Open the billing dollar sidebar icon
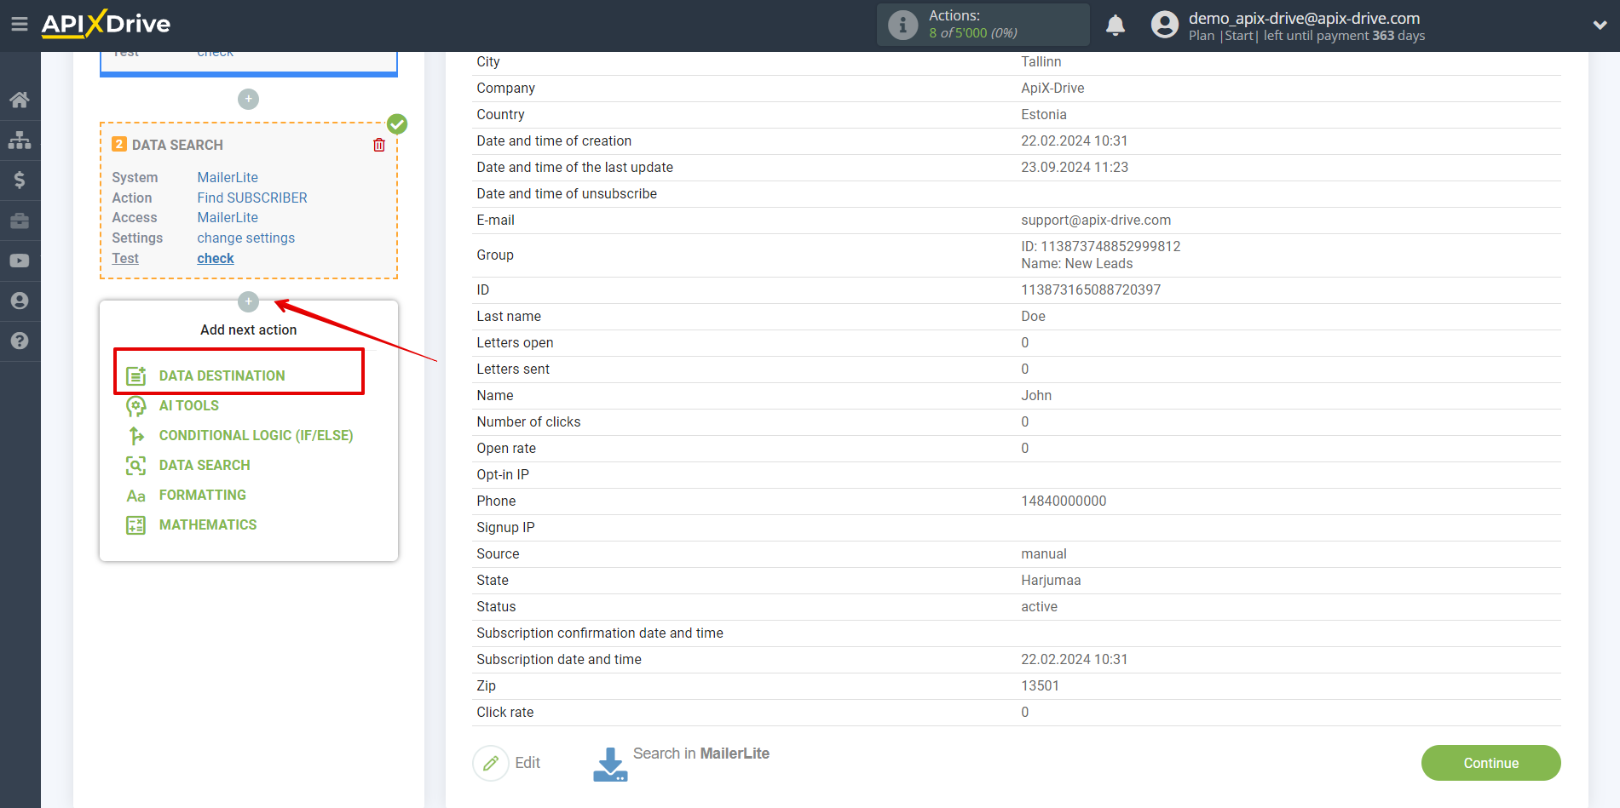Viewport: 1620px width, 808px height. [20, 180]
